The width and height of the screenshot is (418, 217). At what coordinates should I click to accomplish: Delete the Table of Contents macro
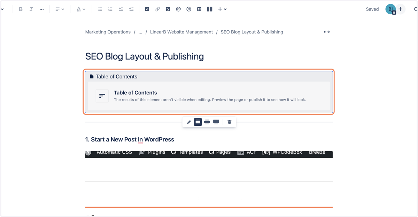[229, 122]
